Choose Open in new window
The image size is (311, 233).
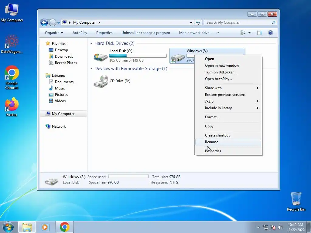coord(228,66)
